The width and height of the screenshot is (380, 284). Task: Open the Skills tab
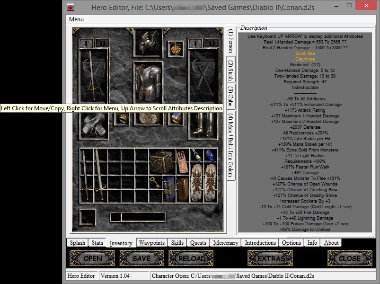point(177,243)
